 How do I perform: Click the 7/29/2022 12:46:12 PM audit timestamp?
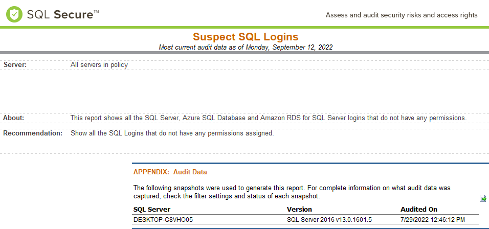click(x=433, y=220)
